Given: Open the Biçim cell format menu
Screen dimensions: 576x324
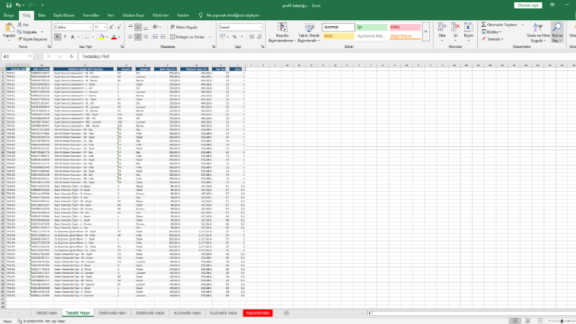Looking at the screenshot, I should coord(468,31).
